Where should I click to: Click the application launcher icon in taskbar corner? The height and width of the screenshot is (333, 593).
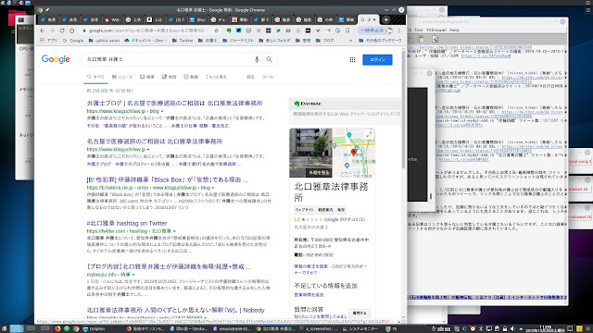click(4, 329)
